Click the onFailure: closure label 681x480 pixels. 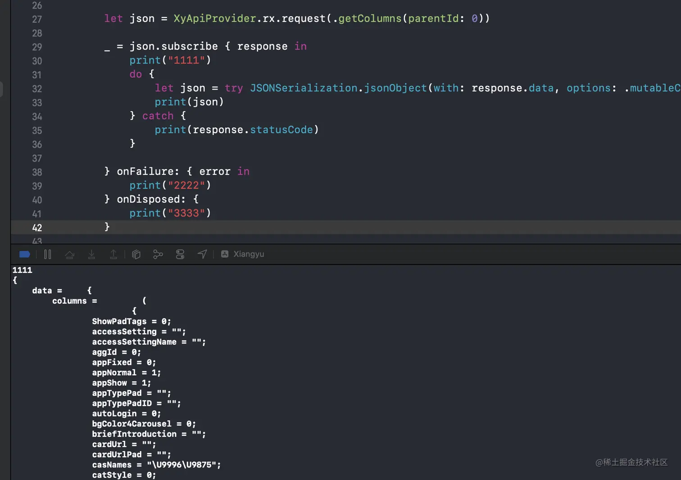[x=148, y=171]
